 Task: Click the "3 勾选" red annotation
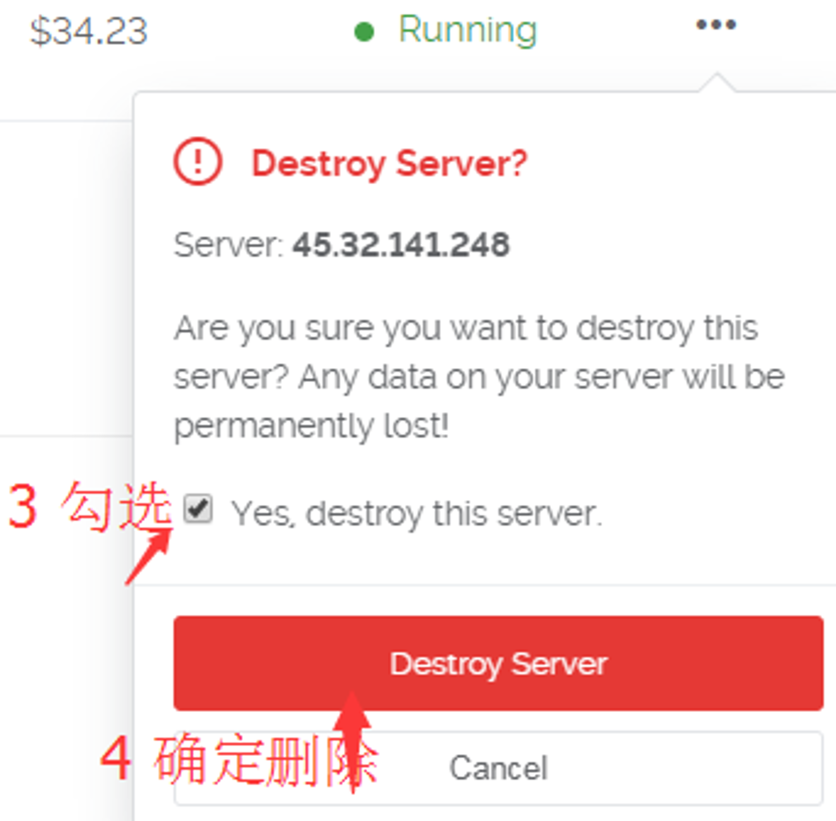coord(90,506)
